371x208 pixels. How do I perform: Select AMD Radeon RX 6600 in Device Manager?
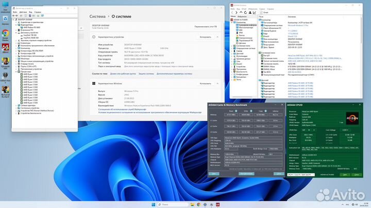(30, 27)
